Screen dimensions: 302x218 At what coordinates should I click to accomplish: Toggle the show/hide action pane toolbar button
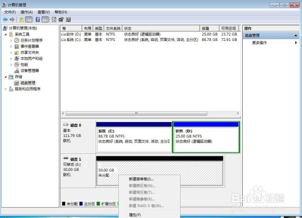(x=45, y=19)
